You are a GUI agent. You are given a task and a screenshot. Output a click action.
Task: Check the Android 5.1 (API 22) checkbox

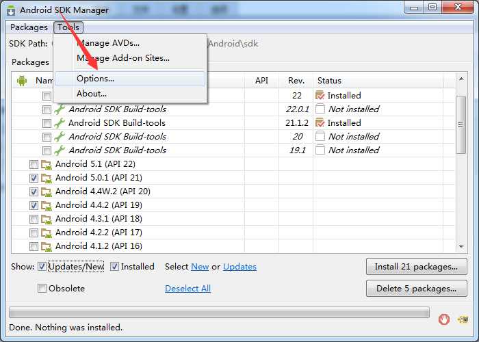(x=34, y=165)
